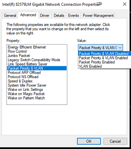Select Energy Efficient Ethernet property

(37, 47)
